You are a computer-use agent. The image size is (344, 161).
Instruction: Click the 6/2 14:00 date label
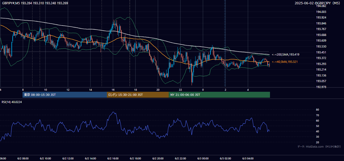pyautogui.click(x=90, y=159)
